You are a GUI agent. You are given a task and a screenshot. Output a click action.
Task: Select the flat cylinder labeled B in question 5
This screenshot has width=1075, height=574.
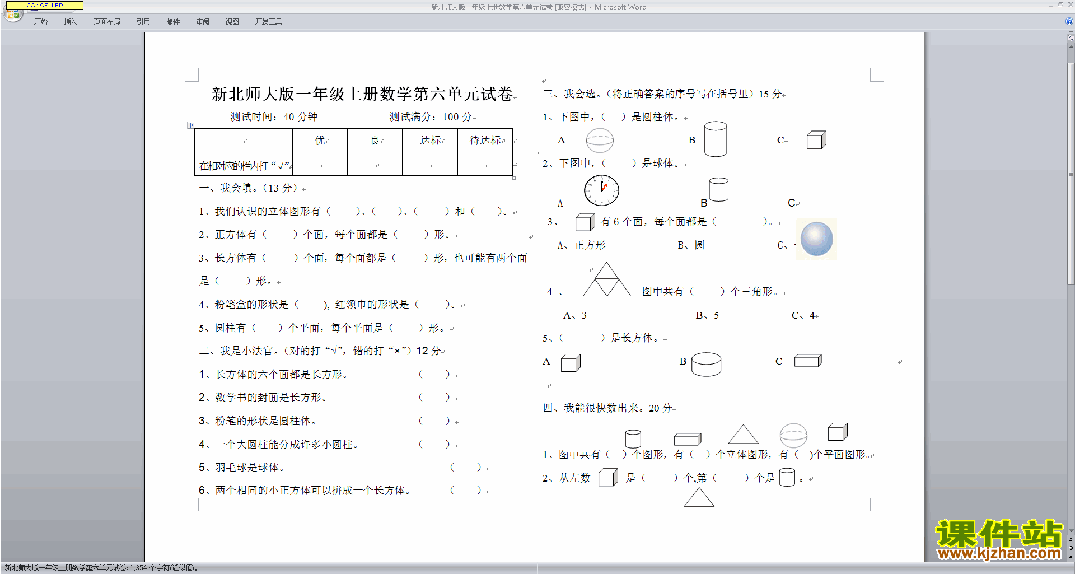point(706,365)
